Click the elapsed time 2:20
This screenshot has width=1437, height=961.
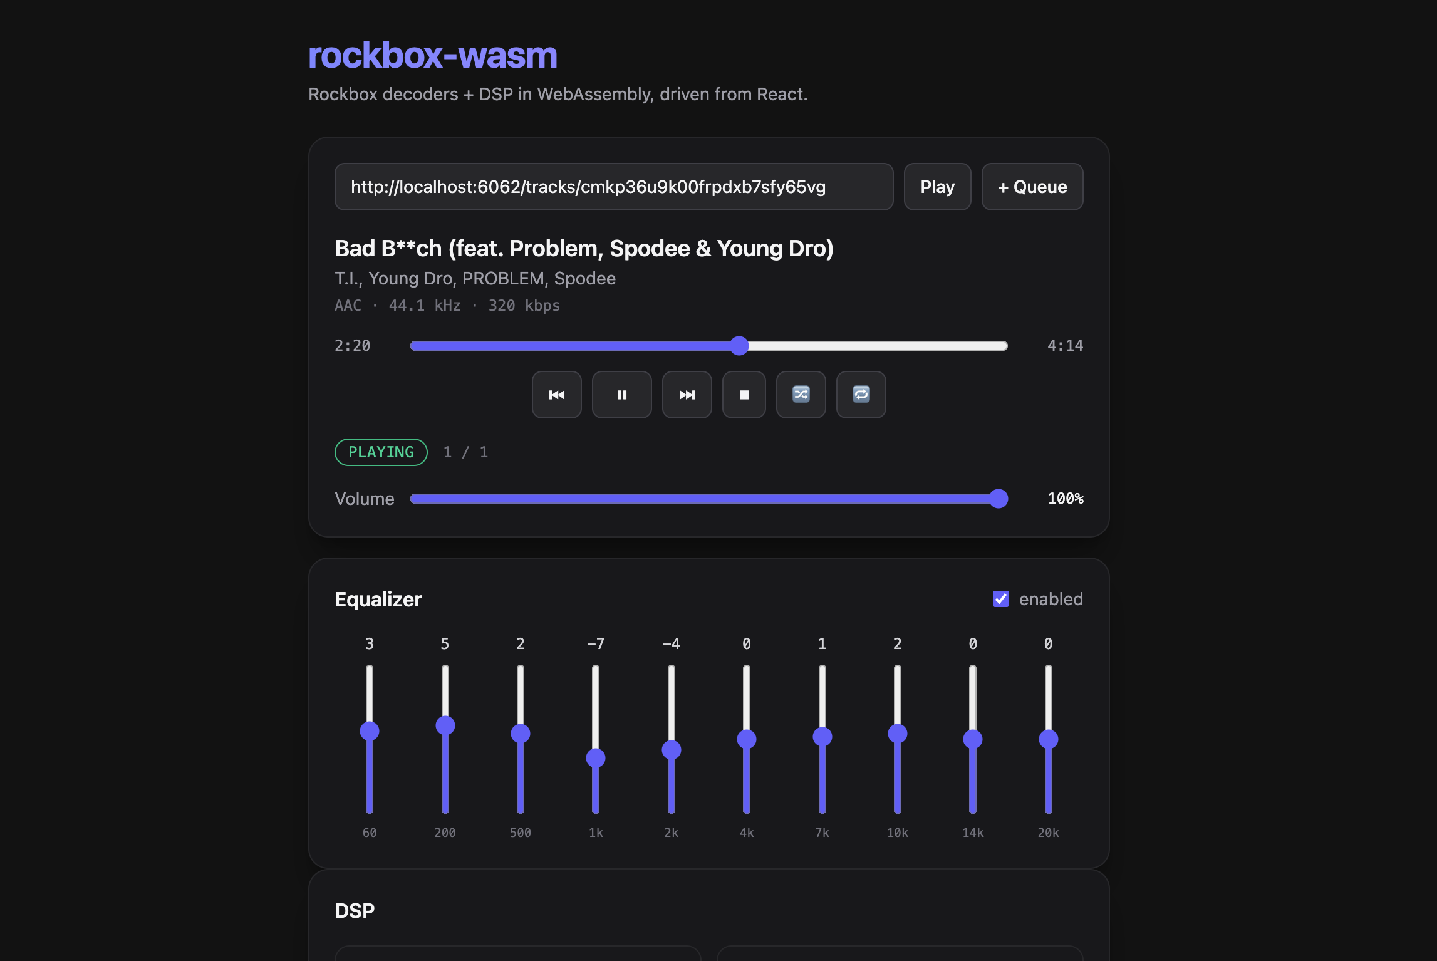tap(352, 346)
